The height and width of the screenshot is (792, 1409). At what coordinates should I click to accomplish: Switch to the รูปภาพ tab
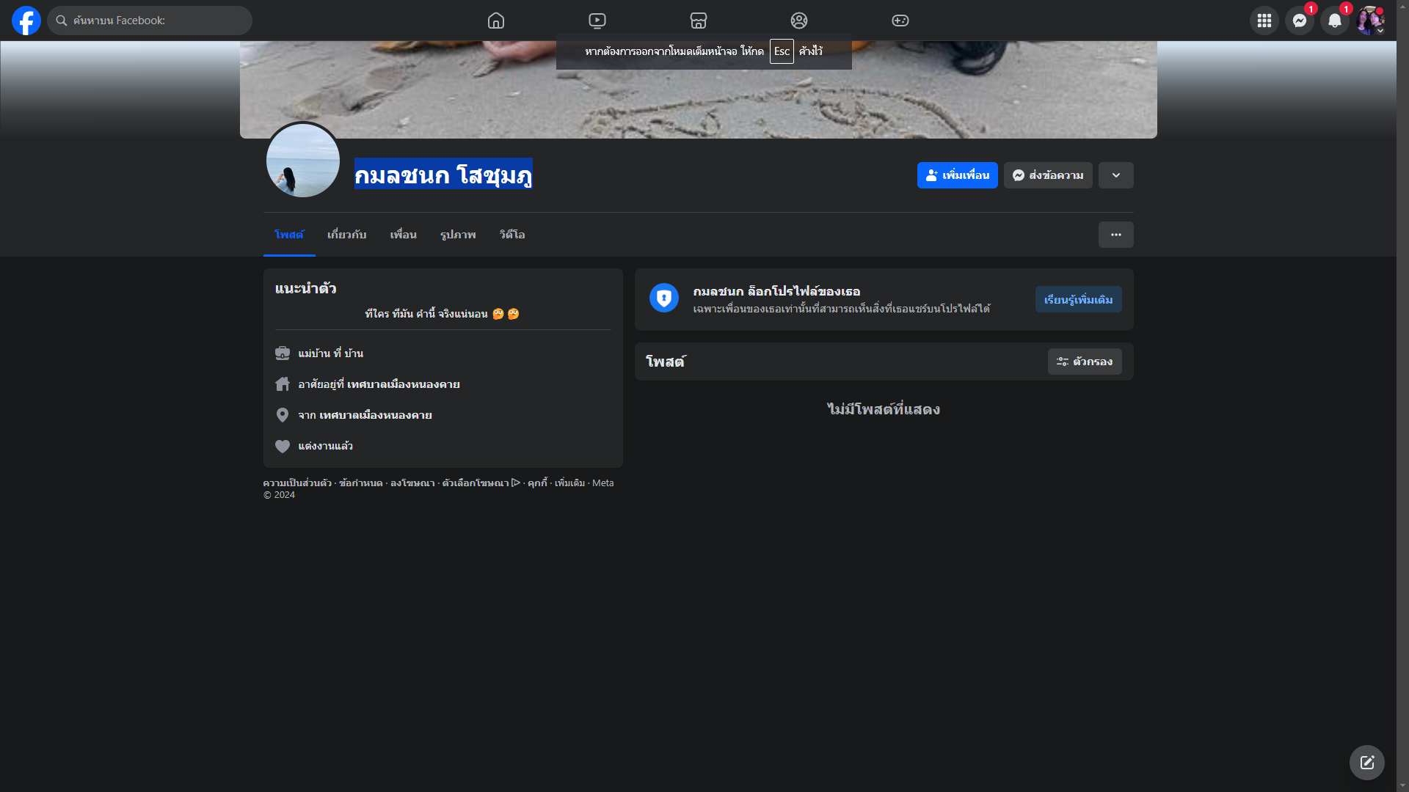[x=458, y=235]
